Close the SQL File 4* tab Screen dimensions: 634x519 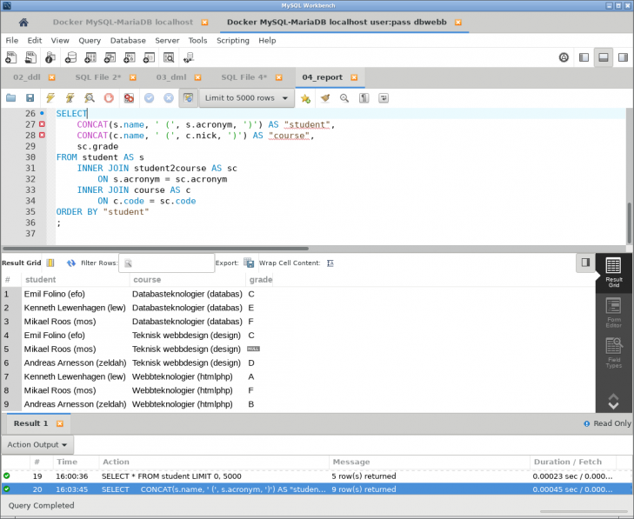[279, 77]
